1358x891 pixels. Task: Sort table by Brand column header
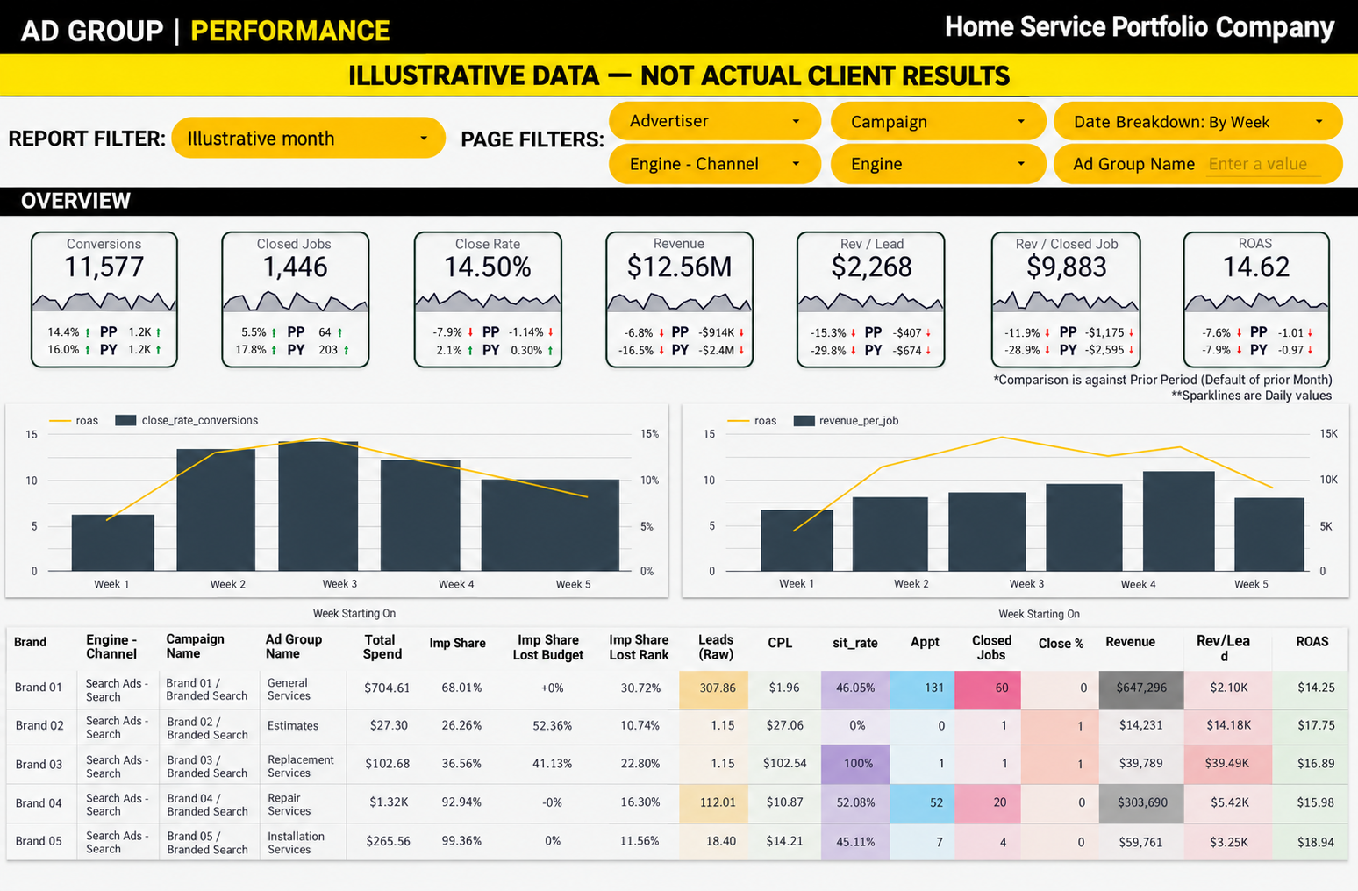pos(31,642)
